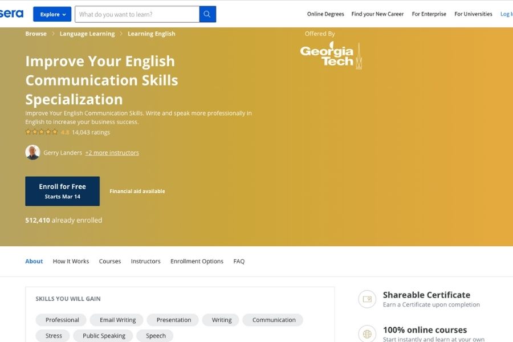Click the Presentation skill tag

click(x=173, y=320)
